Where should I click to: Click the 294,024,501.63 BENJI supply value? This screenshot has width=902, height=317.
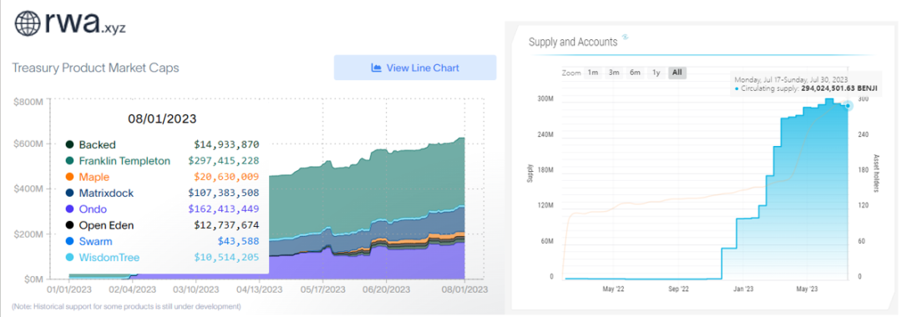point(839,89)
